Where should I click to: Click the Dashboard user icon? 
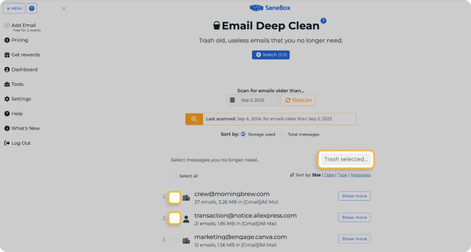(7, 69)
